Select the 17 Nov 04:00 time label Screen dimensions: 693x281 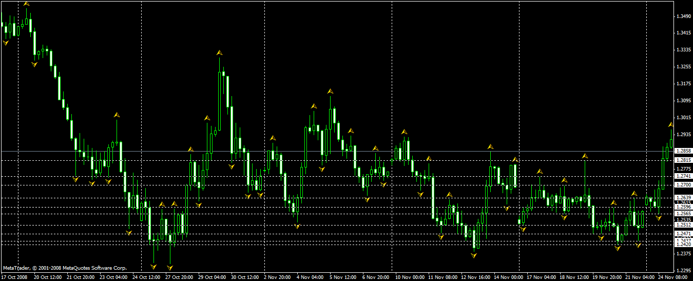(541, 277)
